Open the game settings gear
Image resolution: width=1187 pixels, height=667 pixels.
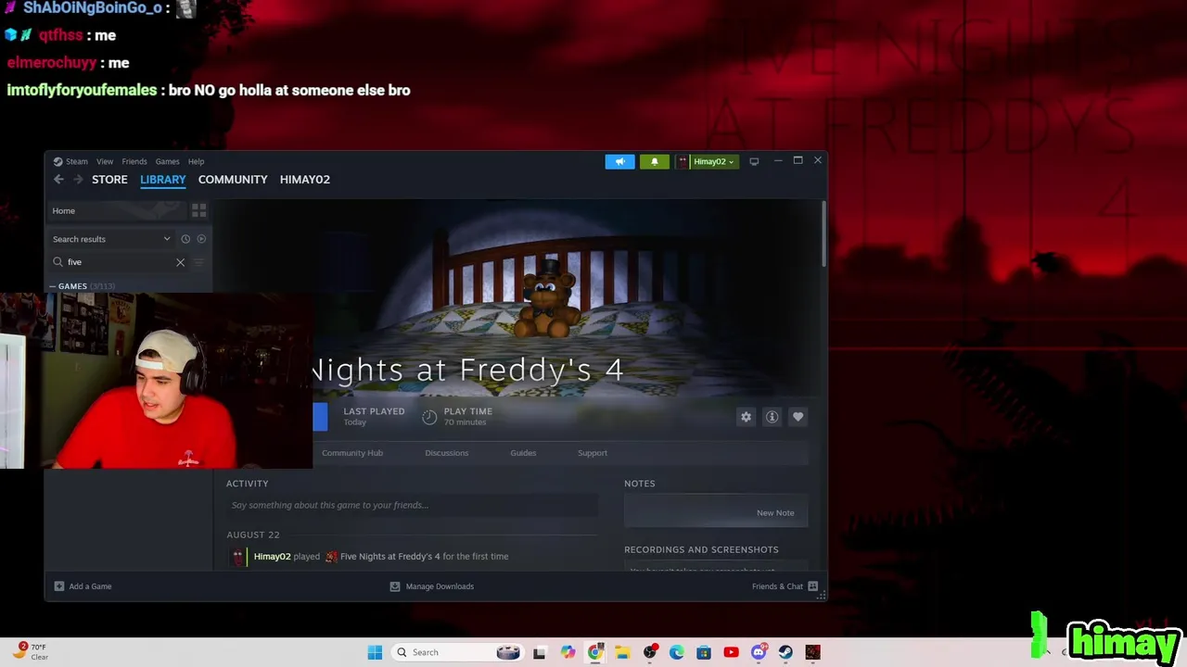(746, 417)
